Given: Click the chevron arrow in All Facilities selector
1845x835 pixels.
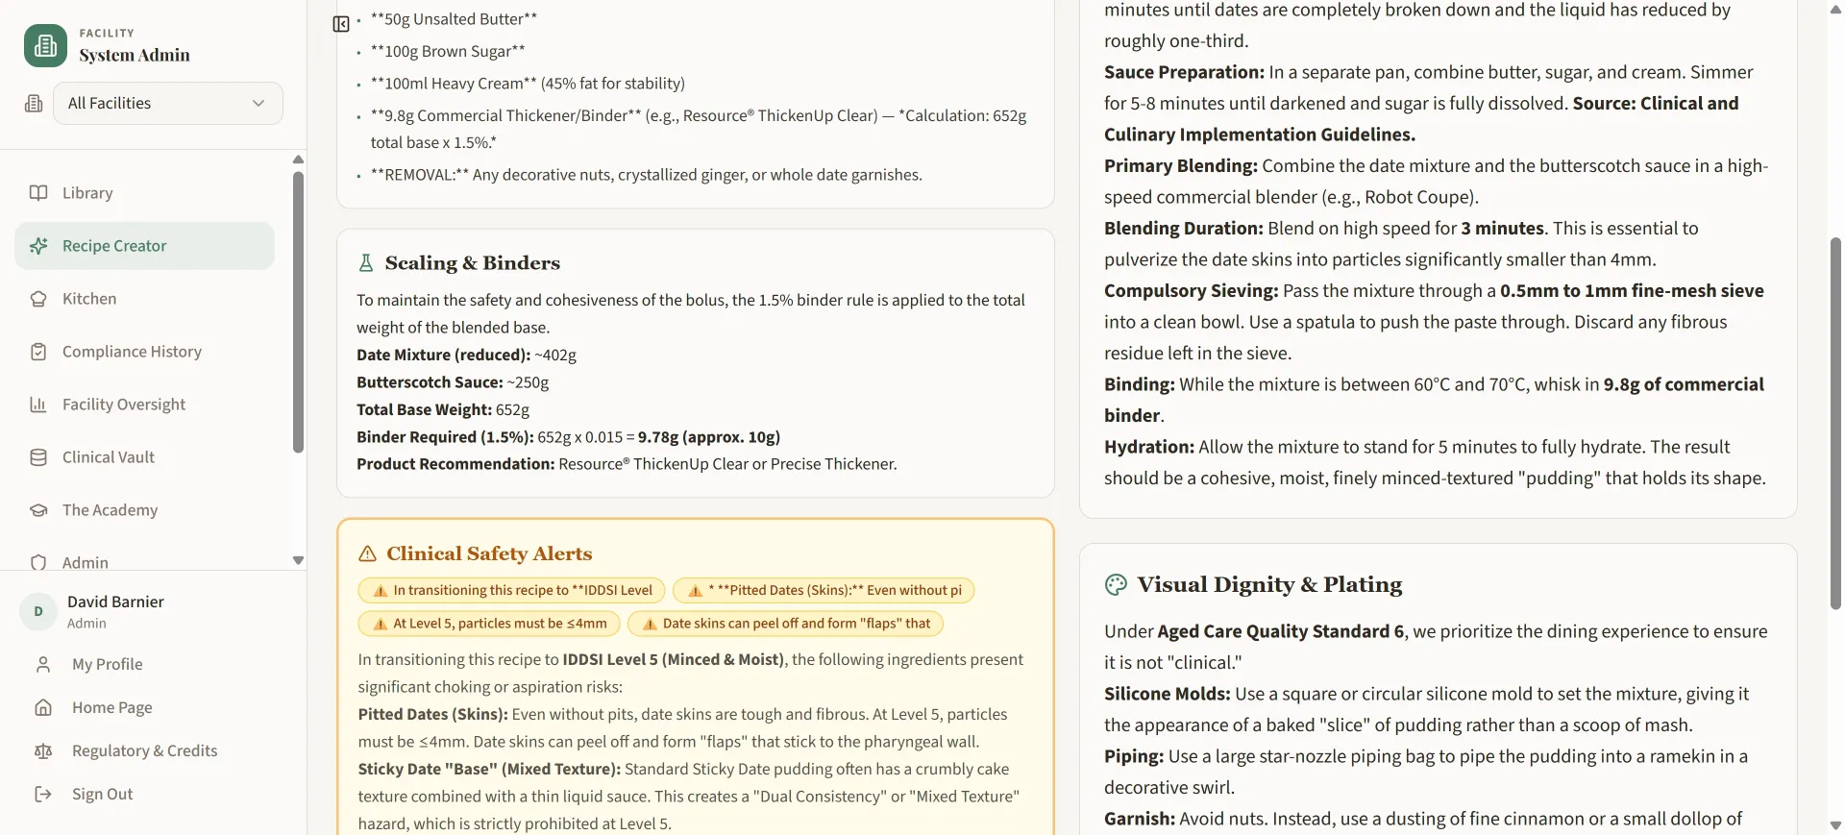Looking at the screenshot, I should (x=258, y=104).
